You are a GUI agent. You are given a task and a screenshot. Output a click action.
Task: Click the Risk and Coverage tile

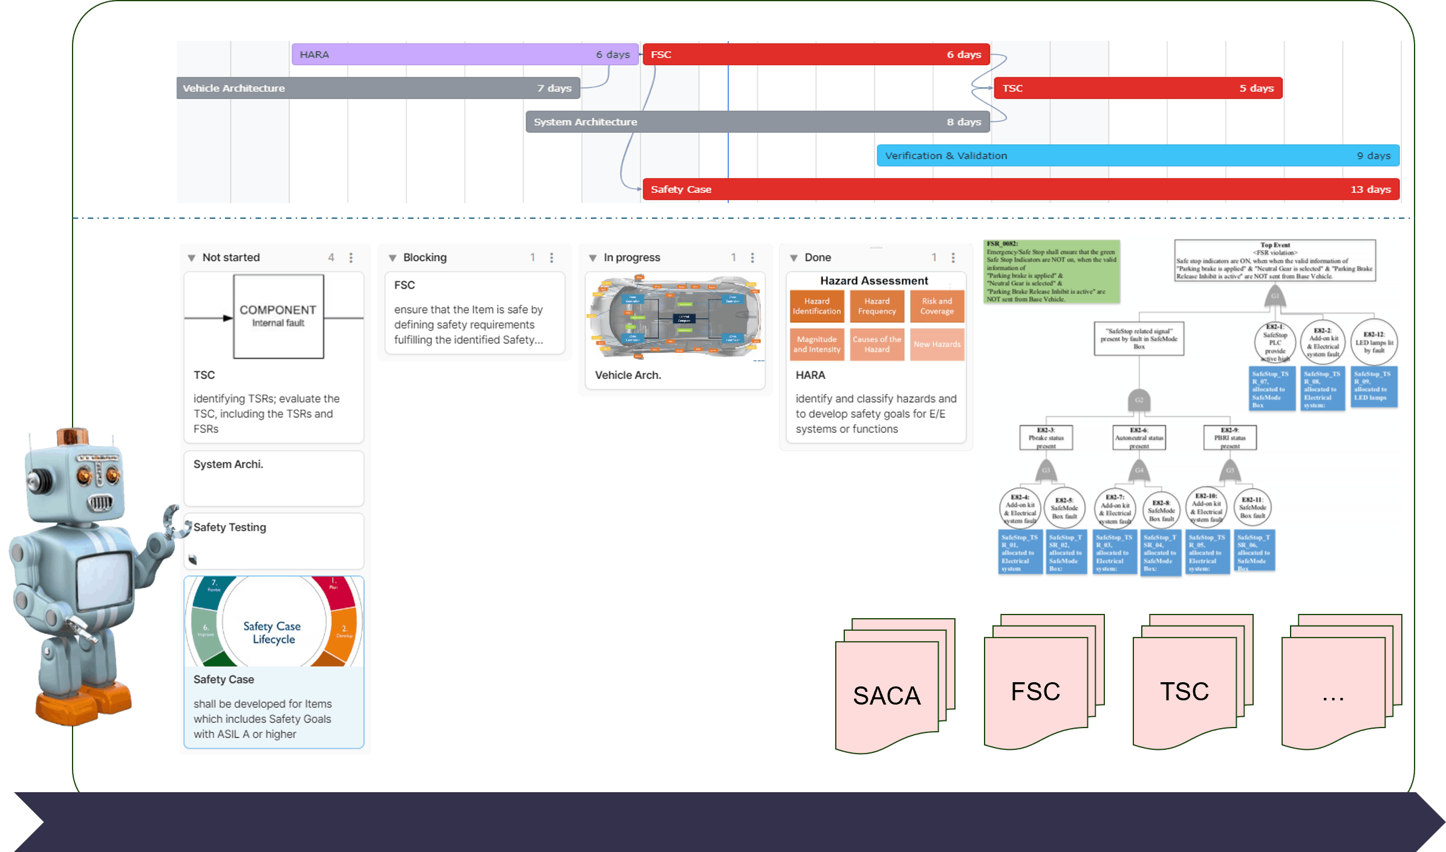[937, 306]
